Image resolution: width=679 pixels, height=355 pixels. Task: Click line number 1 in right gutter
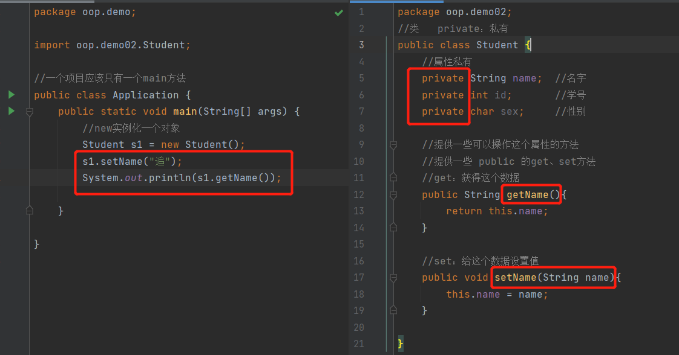(x=361, y=12)
